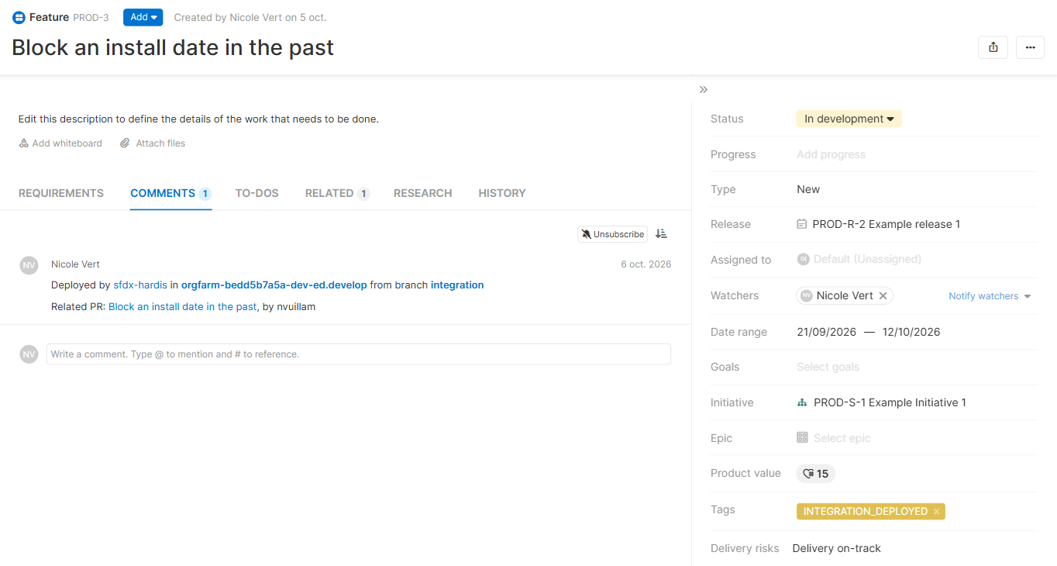The width and height of the screenshot is (1057, 566).
Task: Click the Attach files paperclip icon
Action: (x=125, y=143)
